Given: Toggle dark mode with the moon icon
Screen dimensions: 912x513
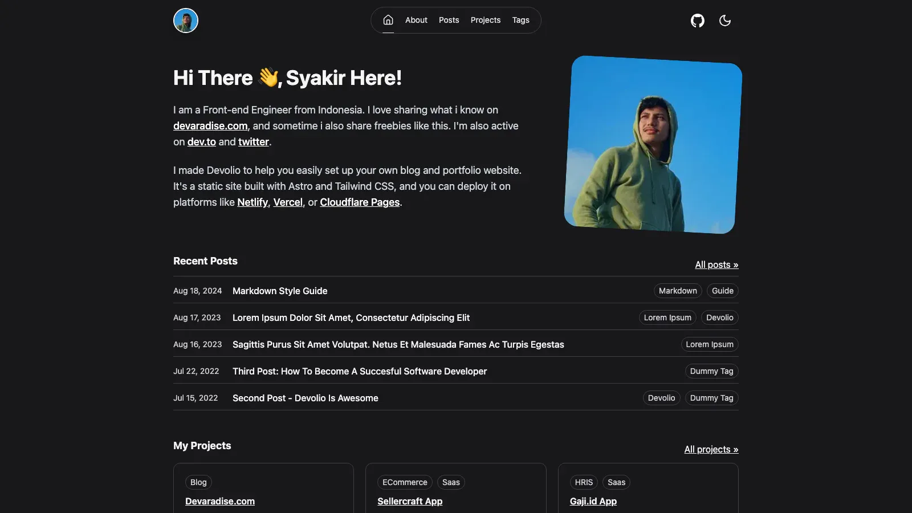Looking at the screenshot, I should pyautogui.click(x=725, y=21).
